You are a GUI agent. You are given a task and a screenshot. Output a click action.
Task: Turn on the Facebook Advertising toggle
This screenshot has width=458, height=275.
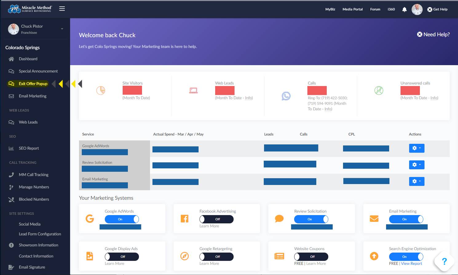(216, 219)
